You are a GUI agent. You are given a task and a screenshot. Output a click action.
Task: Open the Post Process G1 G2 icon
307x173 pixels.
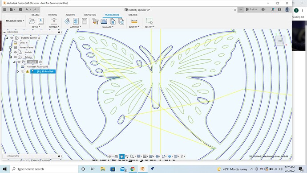76,21
